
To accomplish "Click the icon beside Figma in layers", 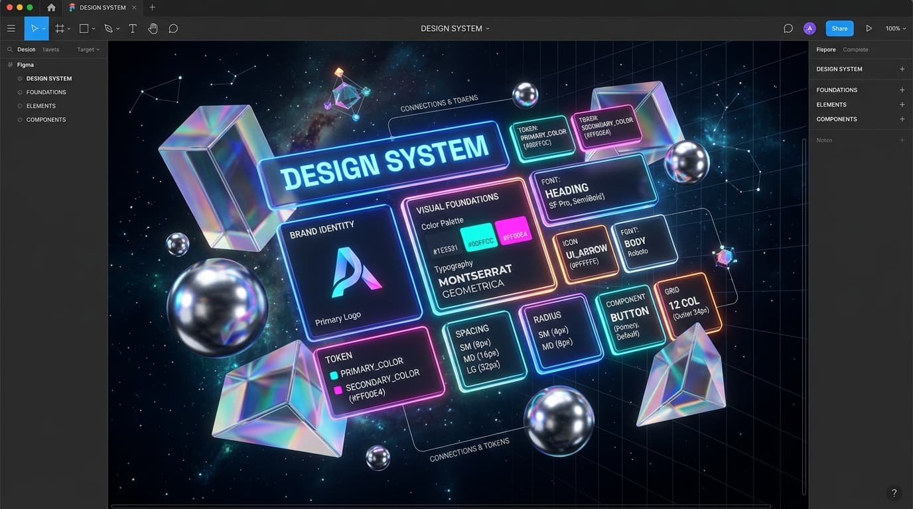I will coord(10,65).
